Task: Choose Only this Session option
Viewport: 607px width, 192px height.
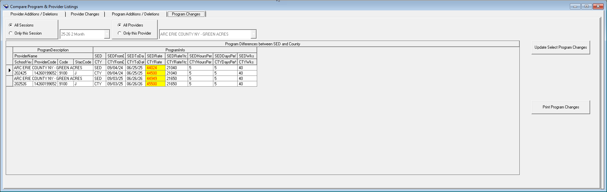Action: (x=11, y=33)
